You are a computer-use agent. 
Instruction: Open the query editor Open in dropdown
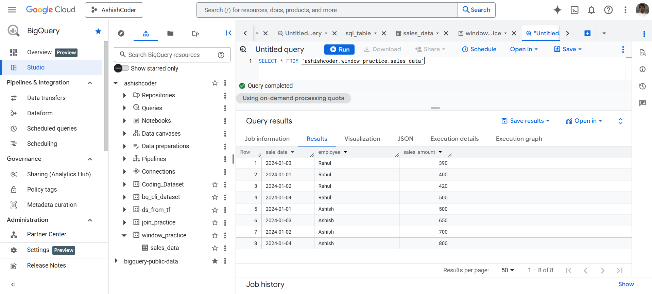click(524, 49)
